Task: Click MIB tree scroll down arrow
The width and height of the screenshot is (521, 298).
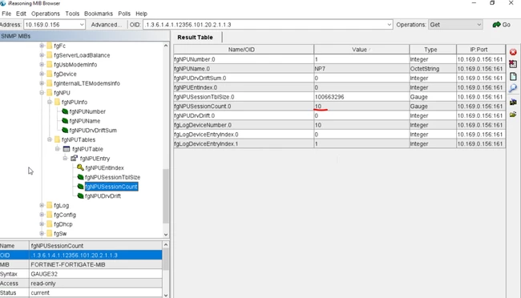Action: click(x=166, y=234)
